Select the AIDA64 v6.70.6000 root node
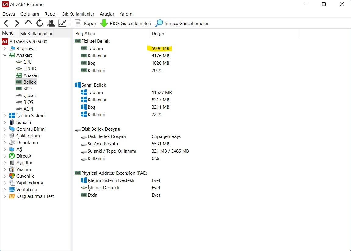 (x=25, y=42)
